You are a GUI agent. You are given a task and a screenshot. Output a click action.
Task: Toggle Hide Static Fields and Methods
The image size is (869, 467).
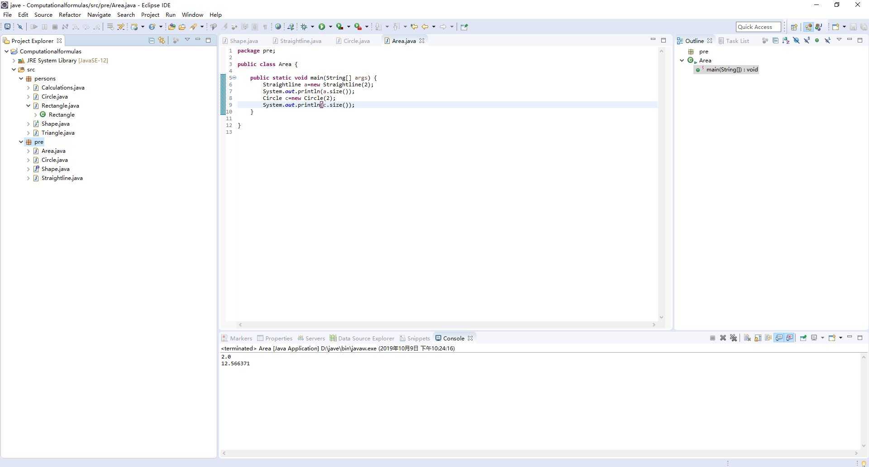click(x=807, y=40)
